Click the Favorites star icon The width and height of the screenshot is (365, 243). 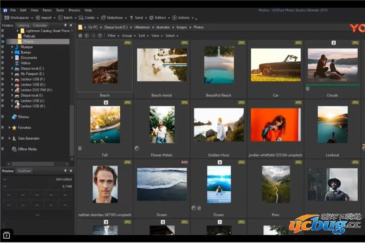[14, 128]
